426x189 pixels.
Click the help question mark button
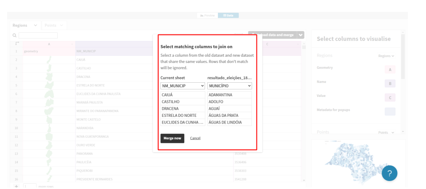coord(389,174)
